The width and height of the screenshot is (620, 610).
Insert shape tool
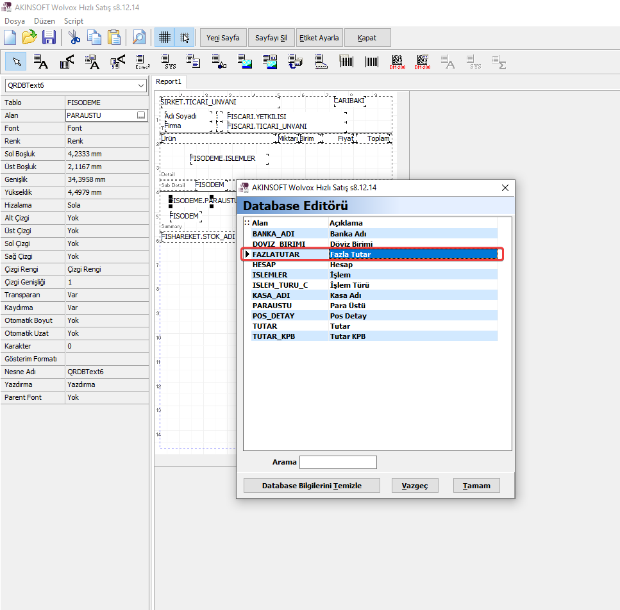219,62
